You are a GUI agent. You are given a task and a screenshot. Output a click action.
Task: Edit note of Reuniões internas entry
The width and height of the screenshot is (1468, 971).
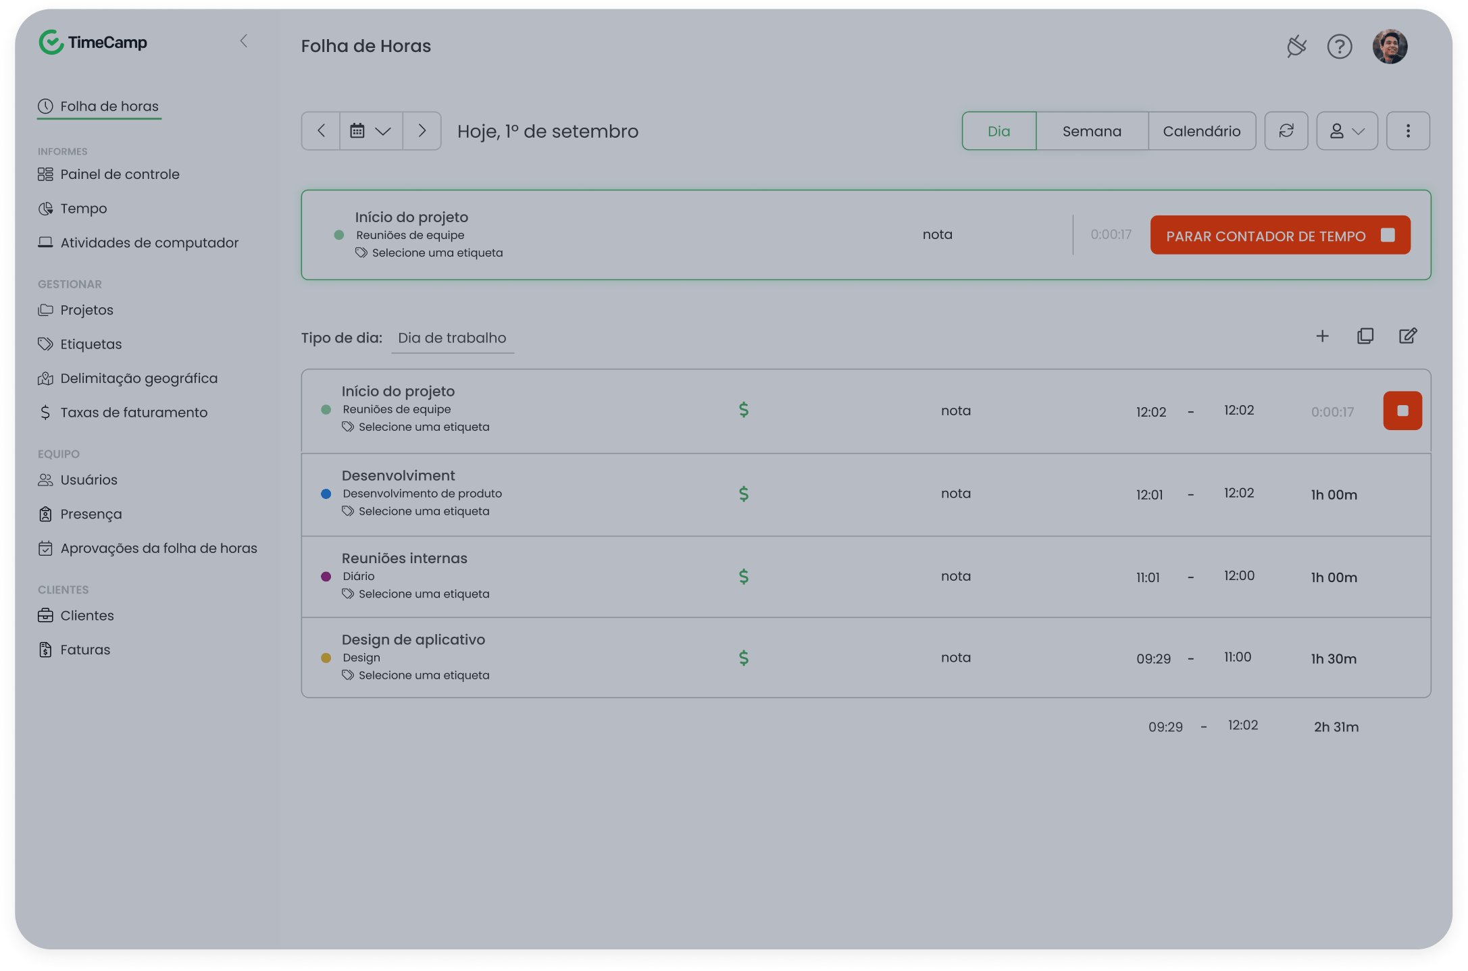tap(956, 576)
